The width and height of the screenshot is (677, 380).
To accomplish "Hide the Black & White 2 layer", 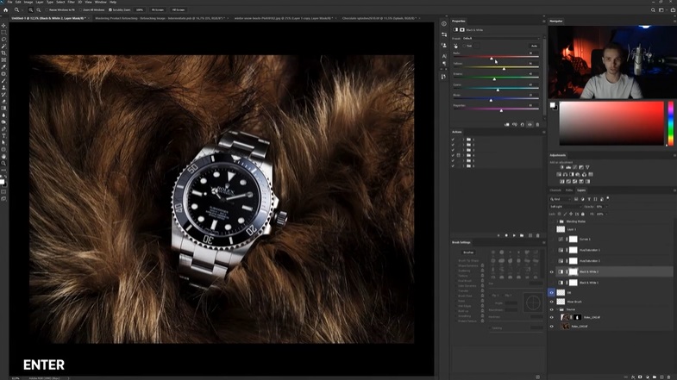I will (x=551, y=271).
